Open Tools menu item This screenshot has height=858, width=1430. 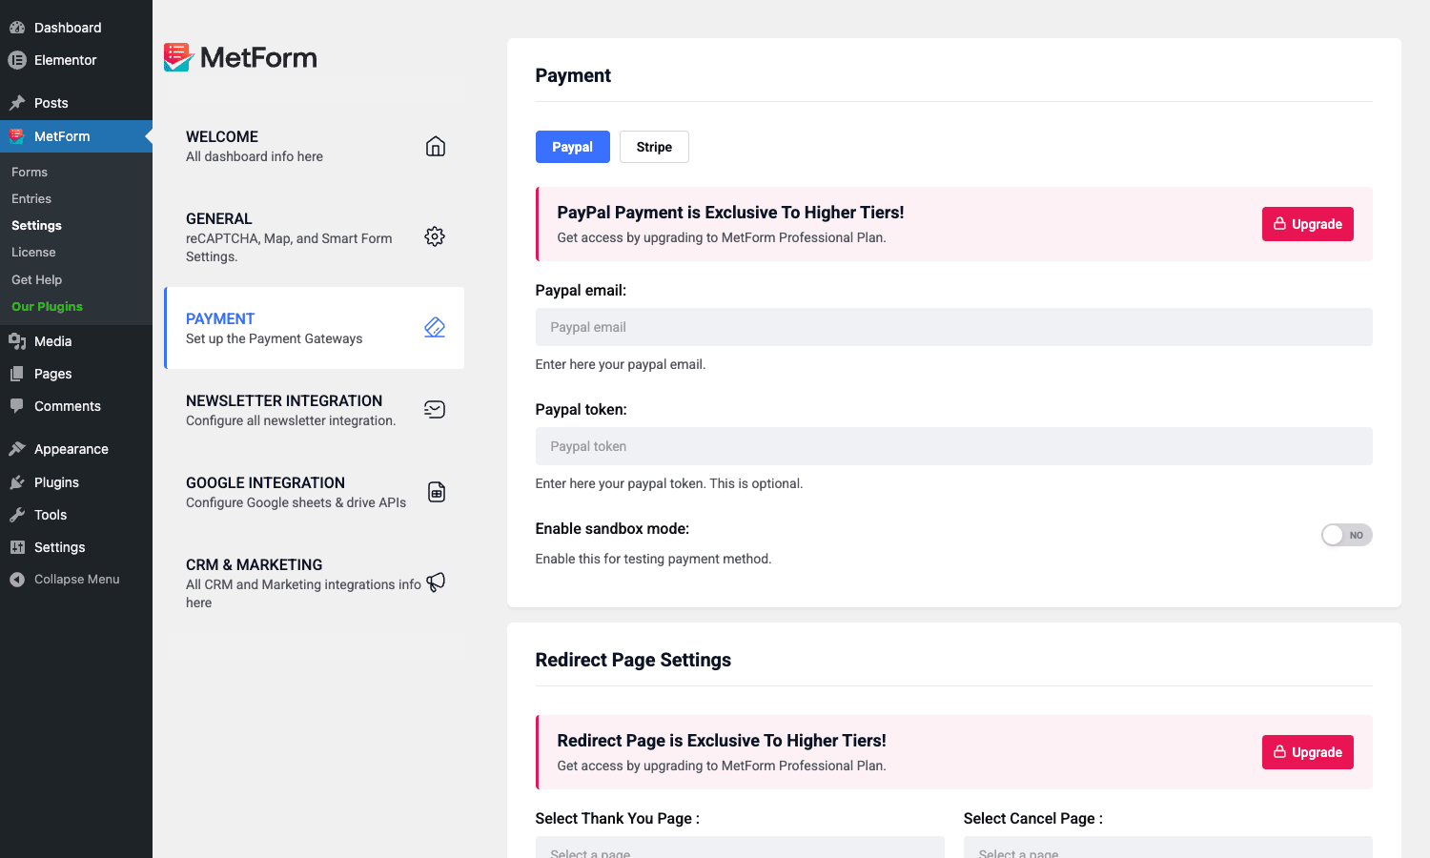(76, 515)
